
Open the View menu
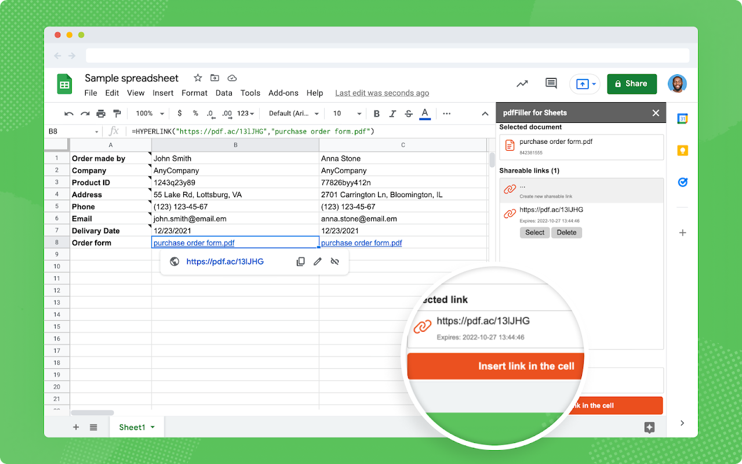136,93
